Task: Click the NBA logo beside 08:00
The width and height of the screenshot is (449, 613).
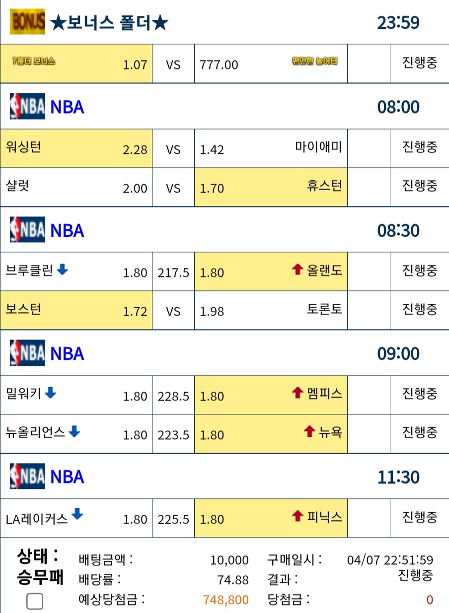Action: [x=28, y=106]
